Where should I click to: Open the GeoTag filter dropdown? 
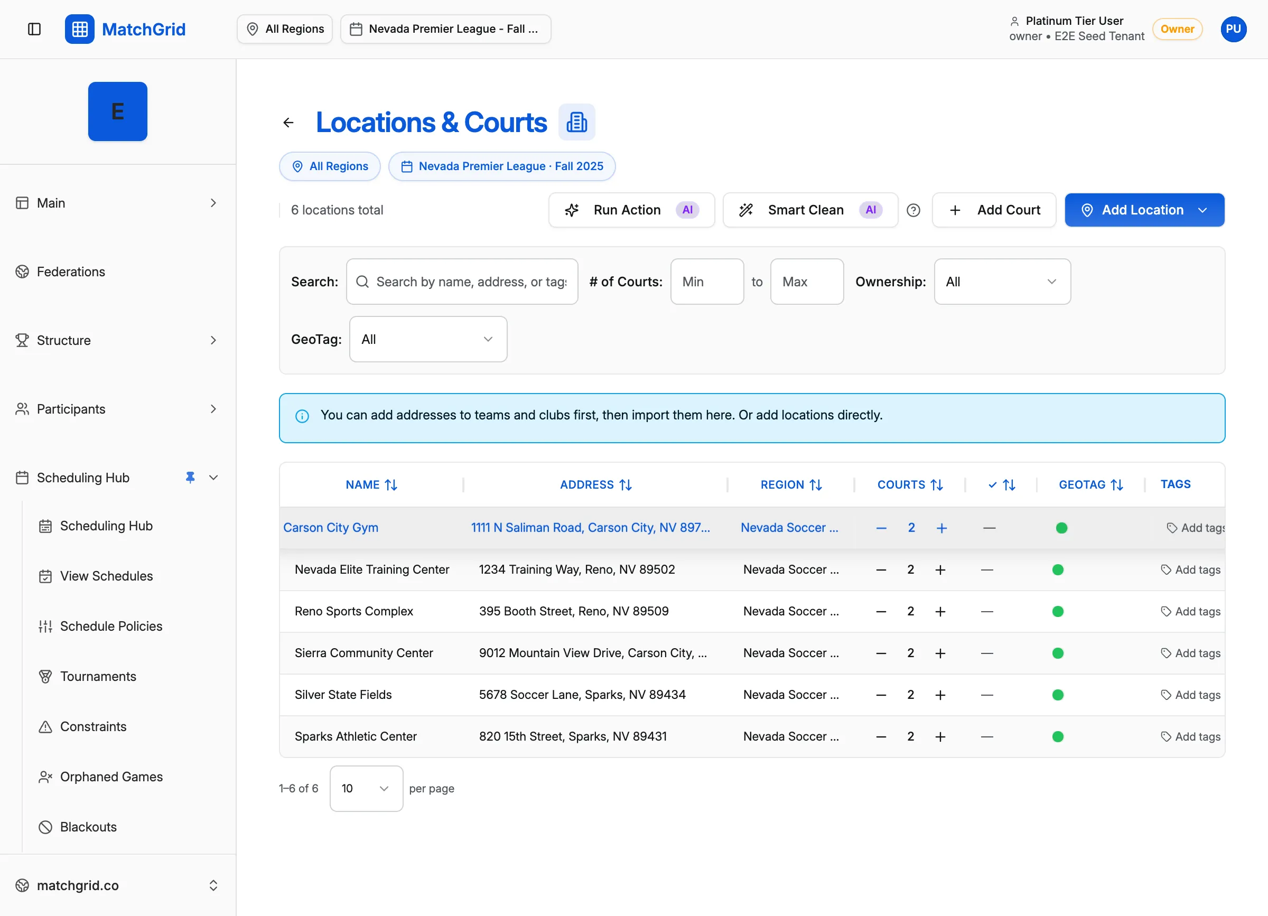[x=428, y=339]
